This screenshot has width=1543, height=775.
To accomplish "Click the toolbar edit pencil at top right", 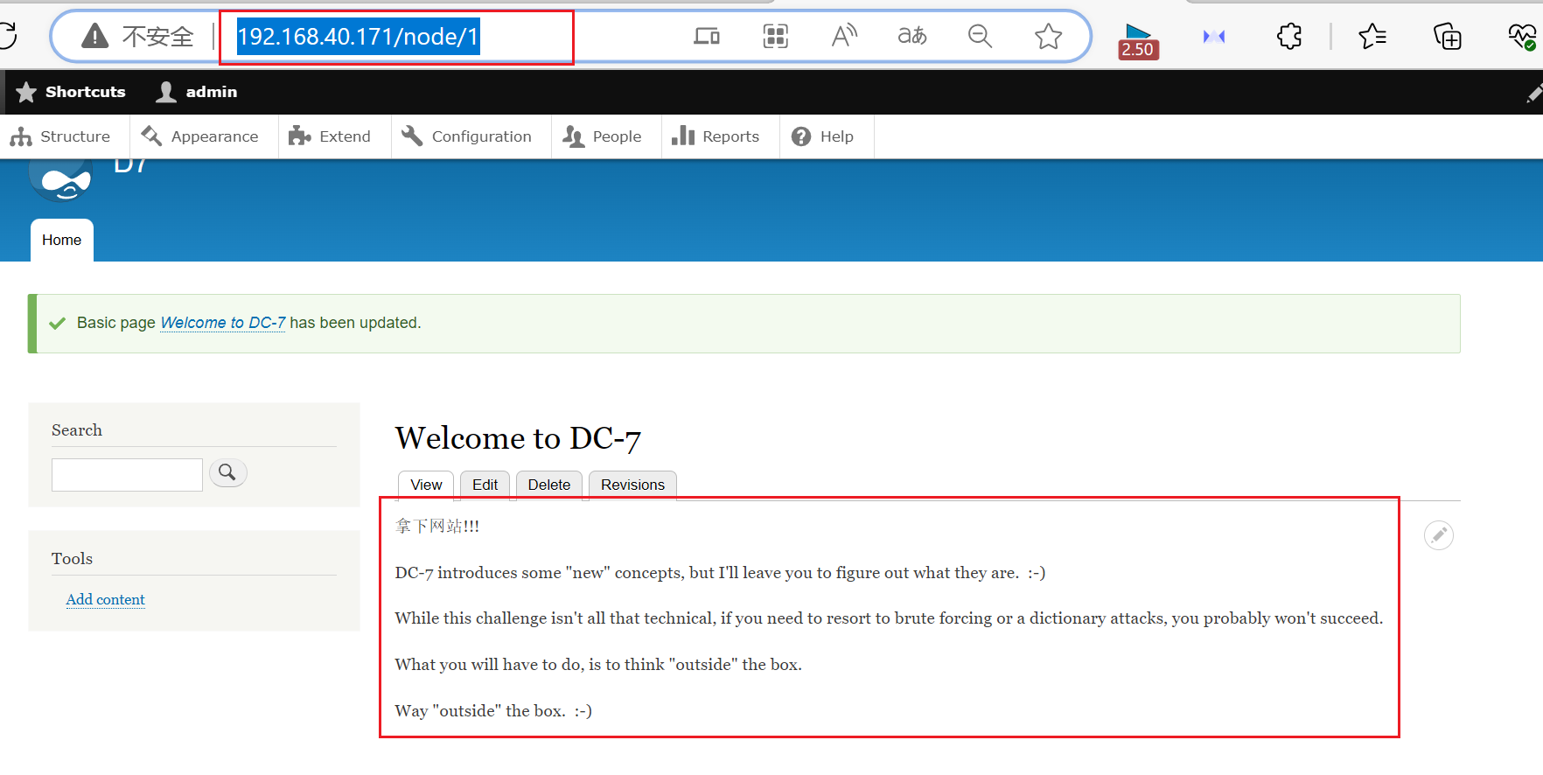I will [1533, 93].
